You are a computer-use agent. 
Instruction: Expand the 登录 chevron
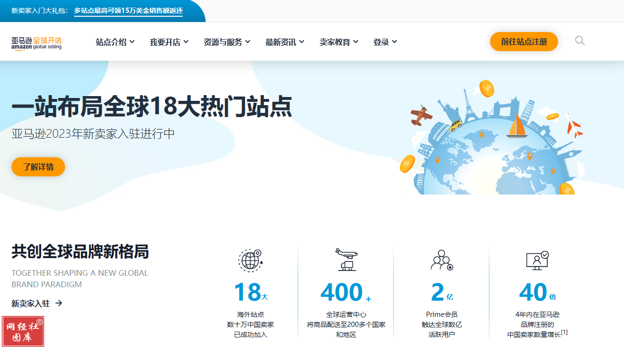[394, 42]
